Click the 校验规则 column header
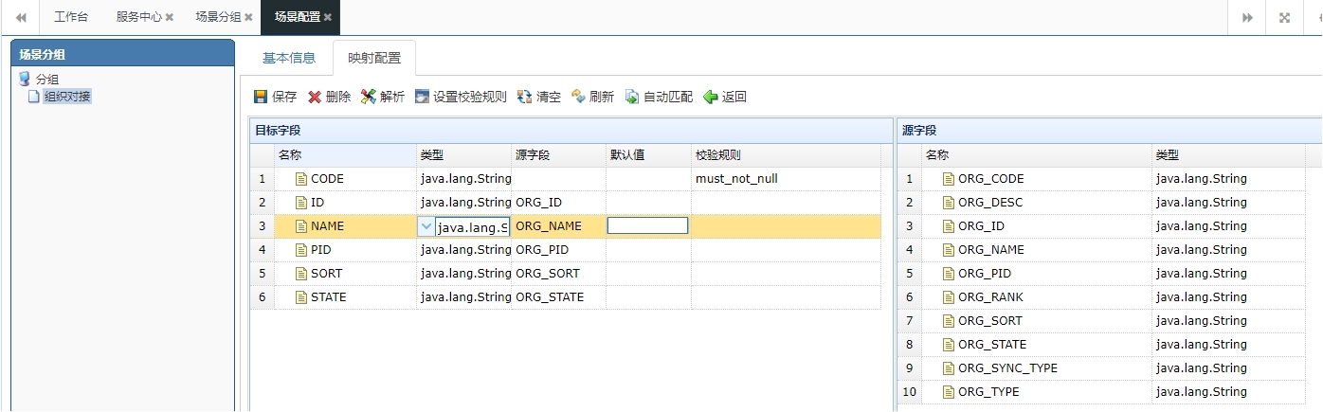The image size is (1323, 412). click(786, 155)
